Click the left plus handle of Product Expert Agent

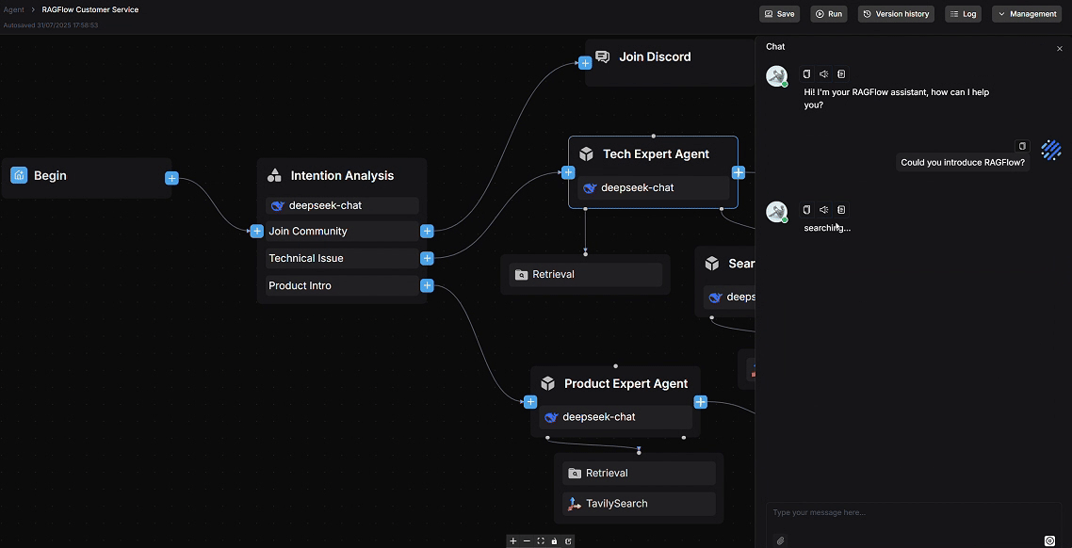pos(529,402)
